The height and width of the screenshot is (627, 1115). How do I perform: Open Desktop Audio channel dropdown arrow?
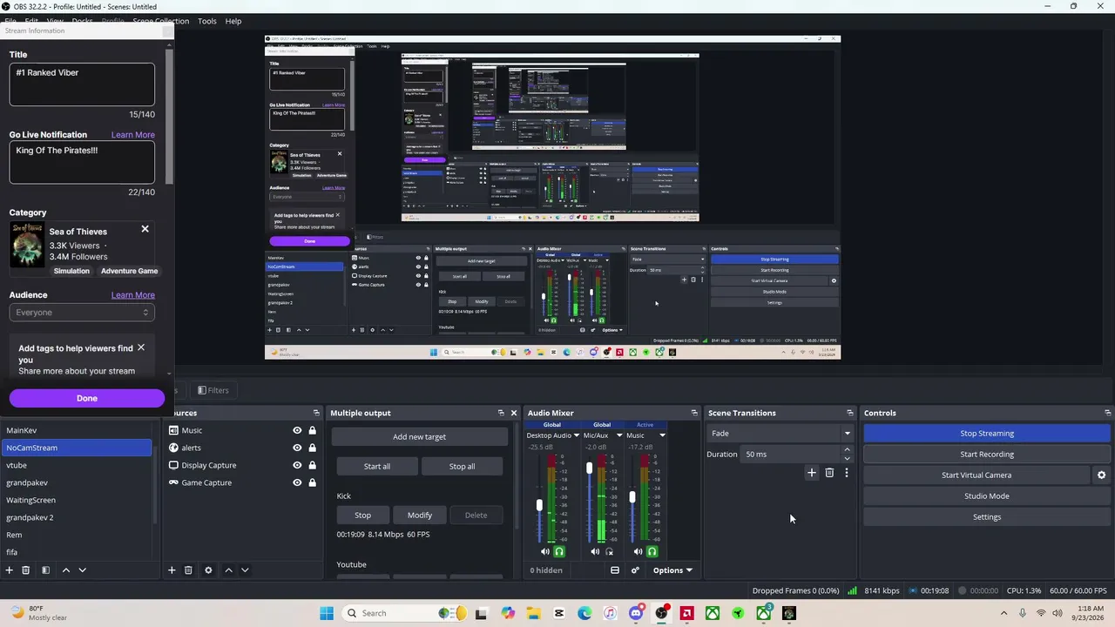[x=576, y=435]
